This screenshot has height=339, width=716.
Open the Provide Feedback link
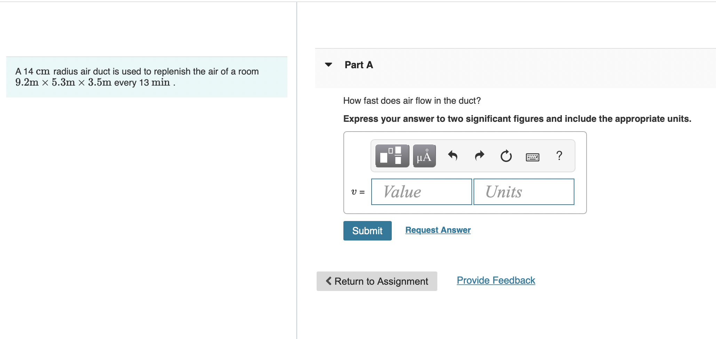496,281
